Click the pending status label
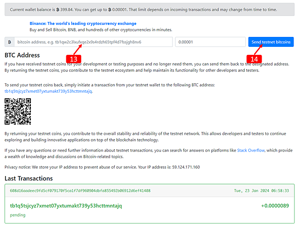The image size is (299, 225). [18, 215]
